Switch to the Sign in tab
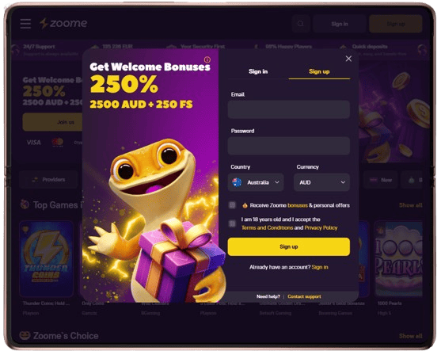The height and width of the screenshot is (355, 441). (258, 71)
